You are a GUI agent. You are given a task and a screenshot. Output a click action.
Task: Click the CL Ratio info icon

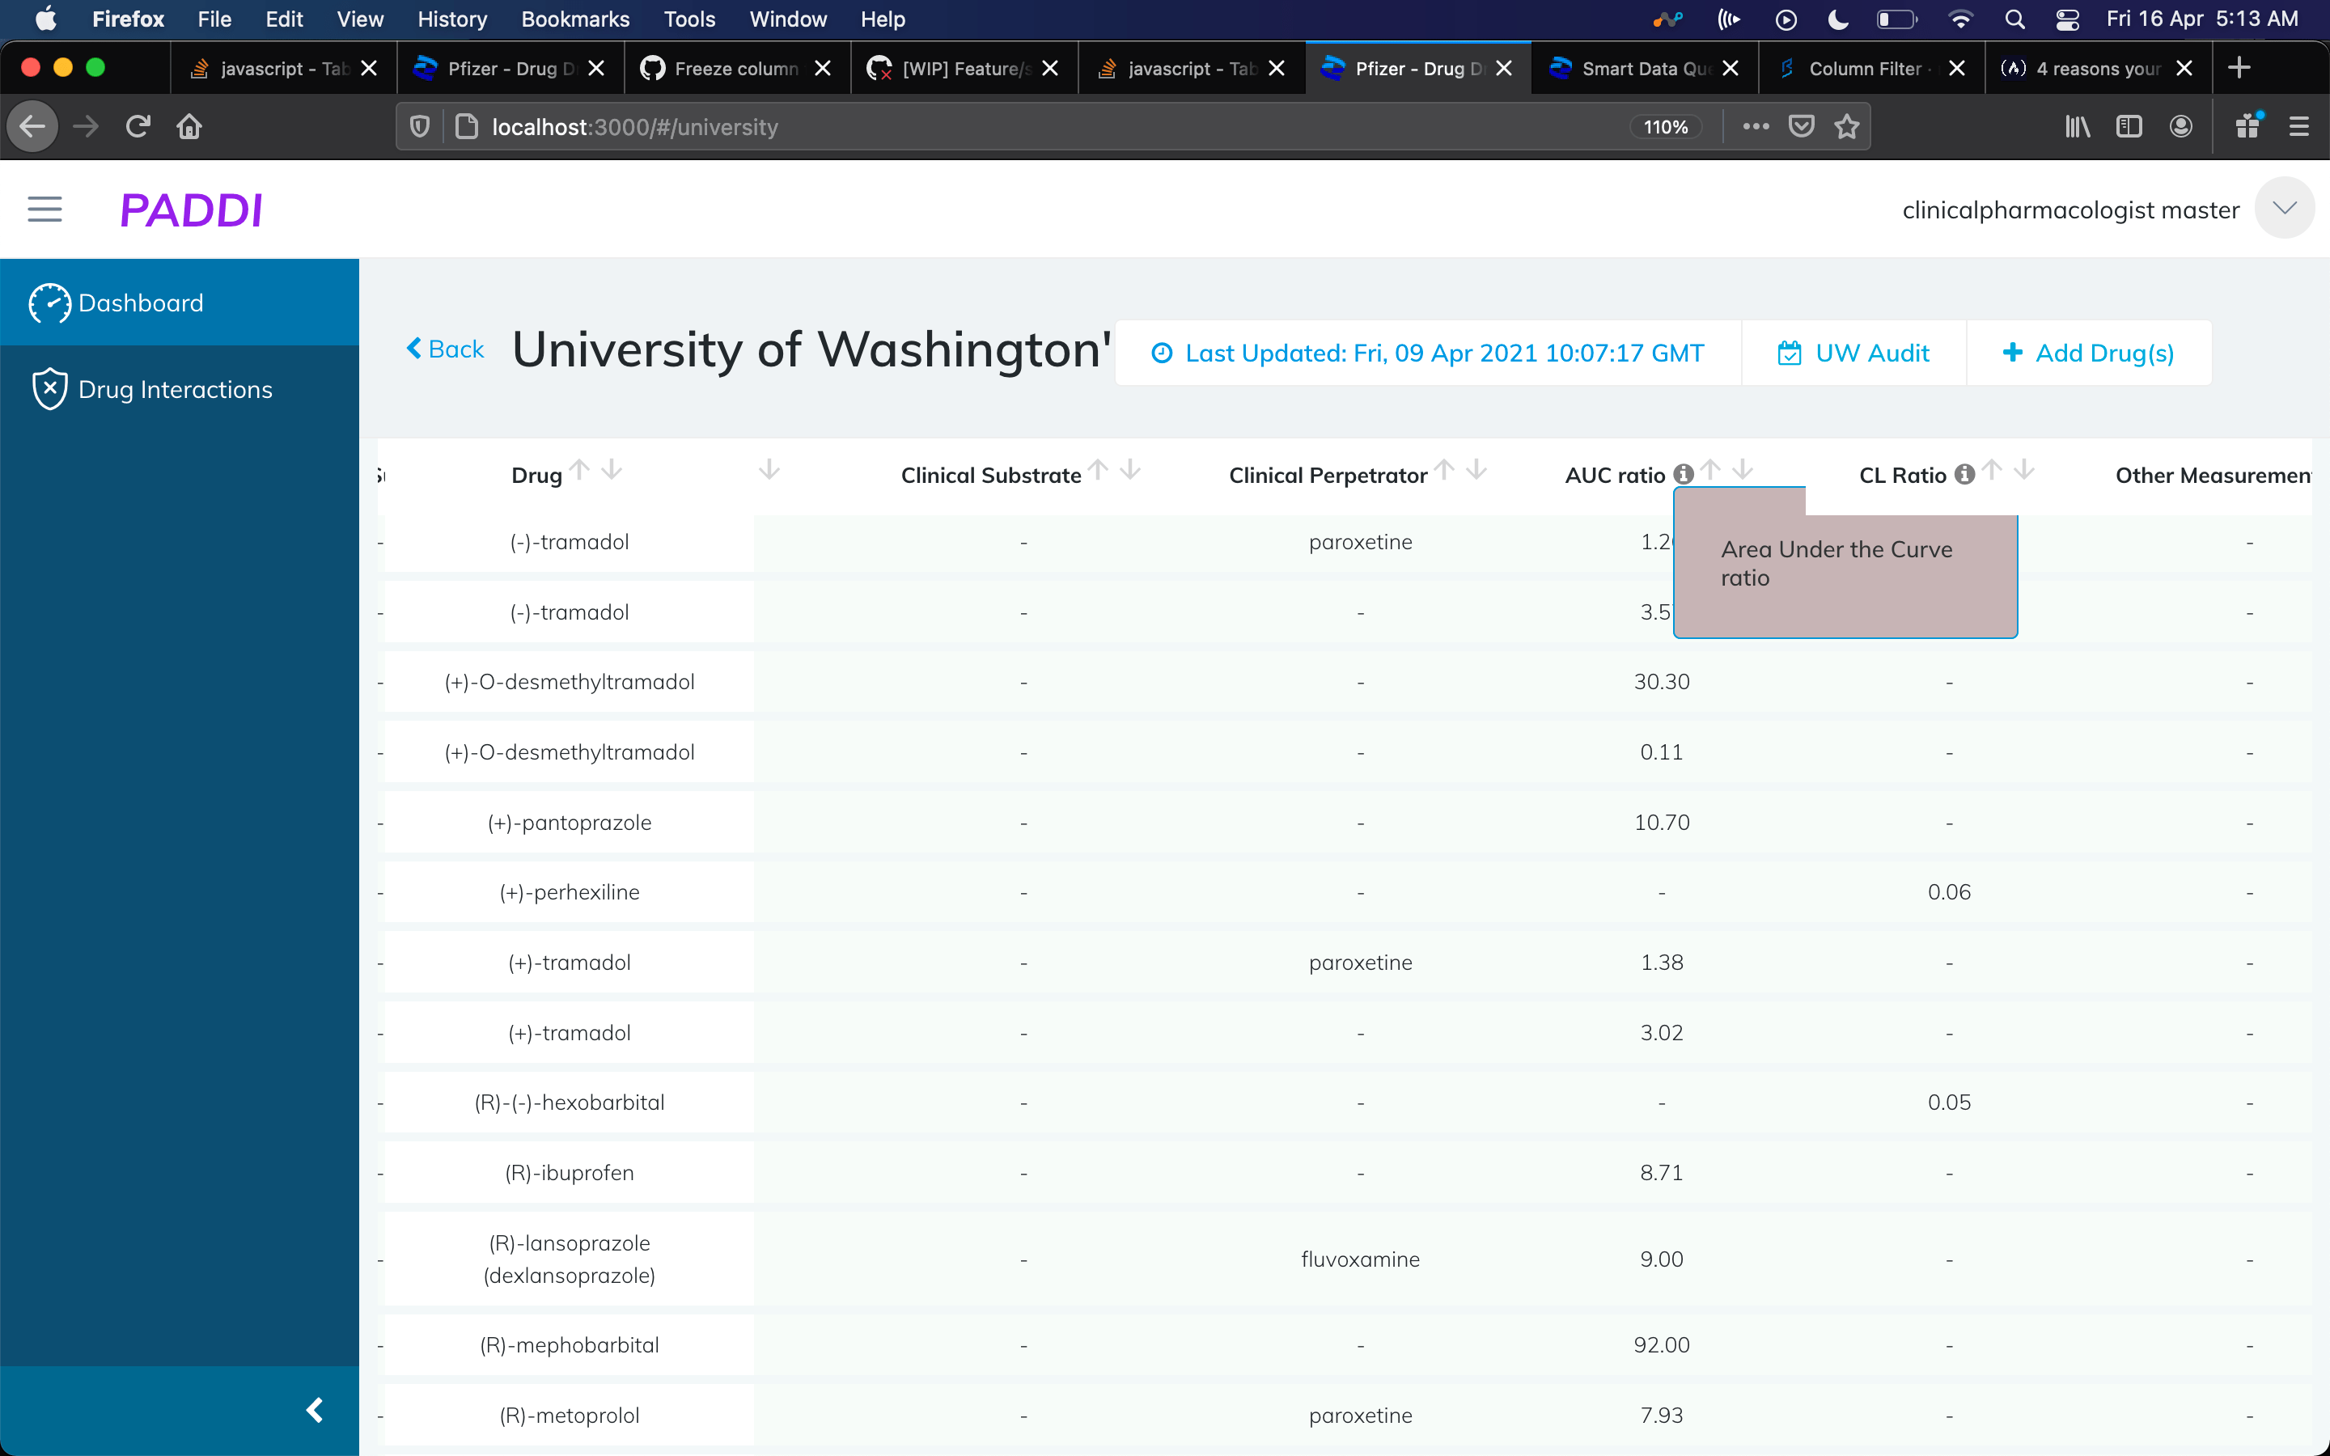1965,474
